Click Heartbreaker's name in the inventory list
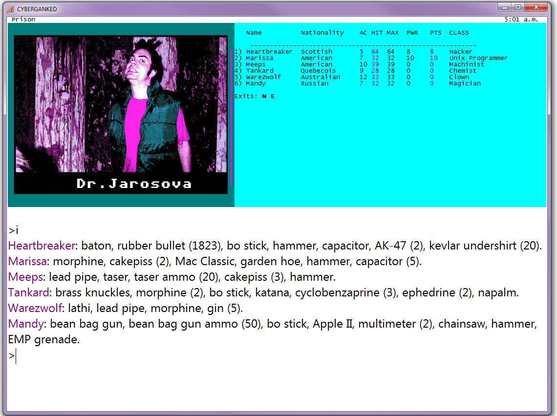 [42, 246]
